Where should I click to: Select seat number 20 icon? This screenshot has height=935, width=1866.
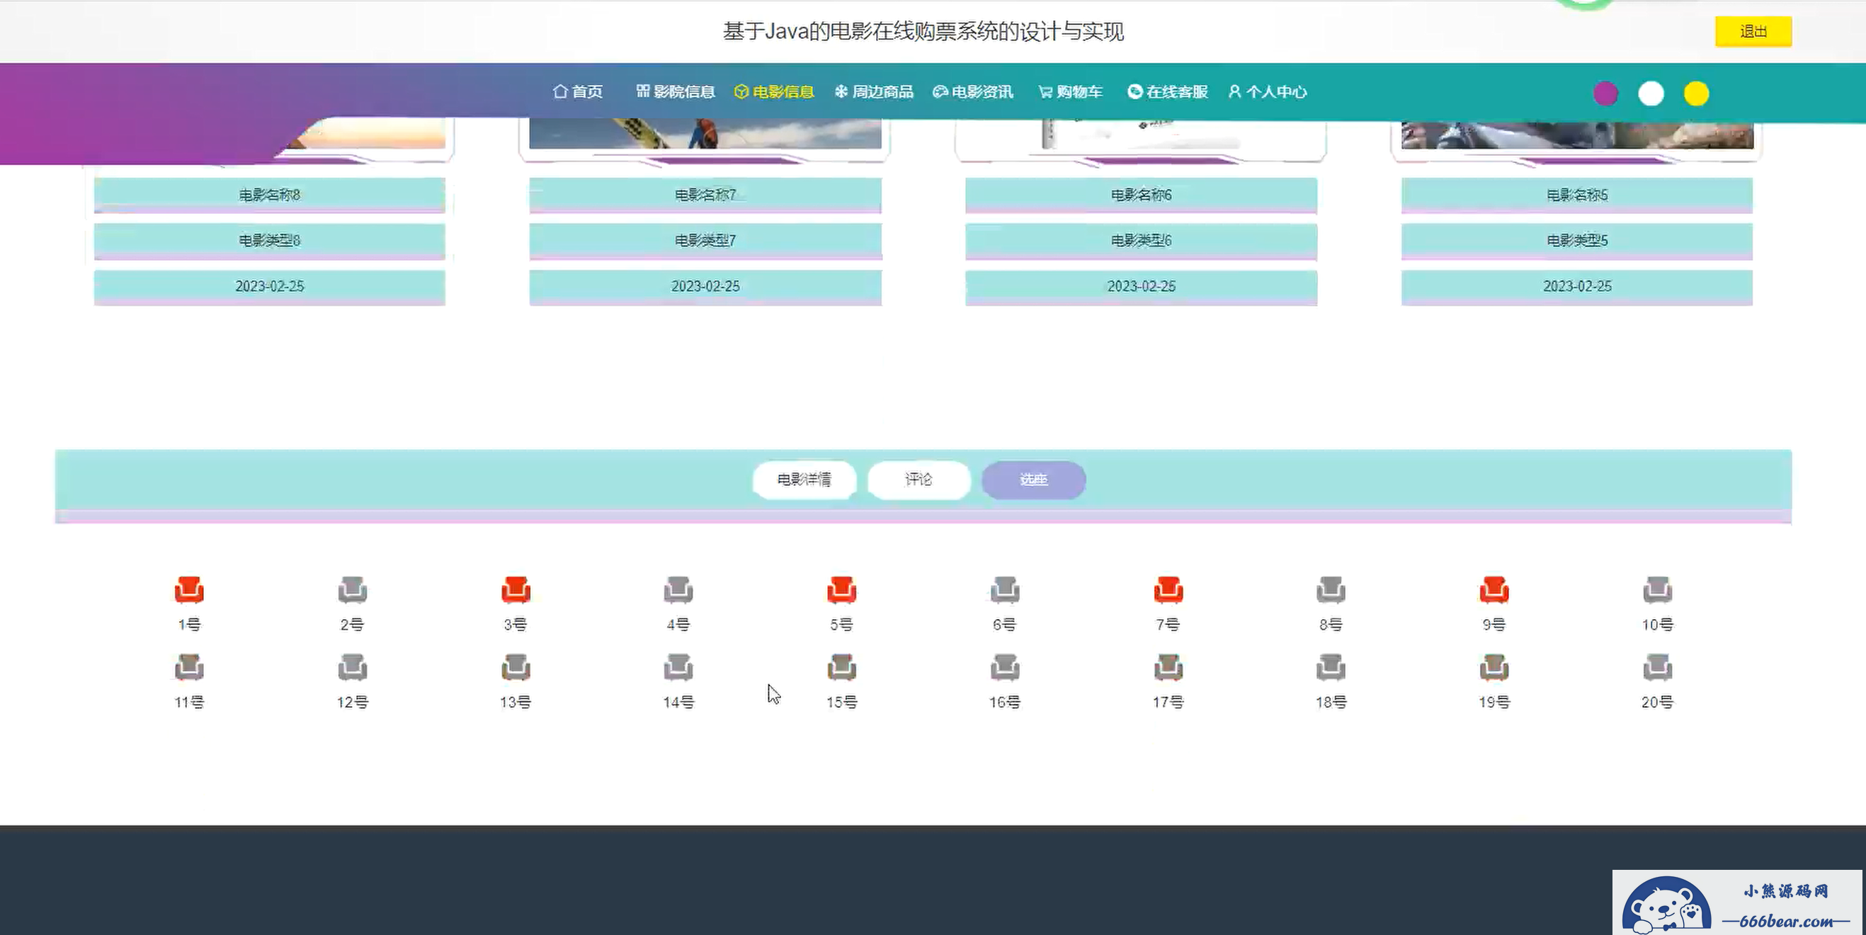pos(1656,667)
